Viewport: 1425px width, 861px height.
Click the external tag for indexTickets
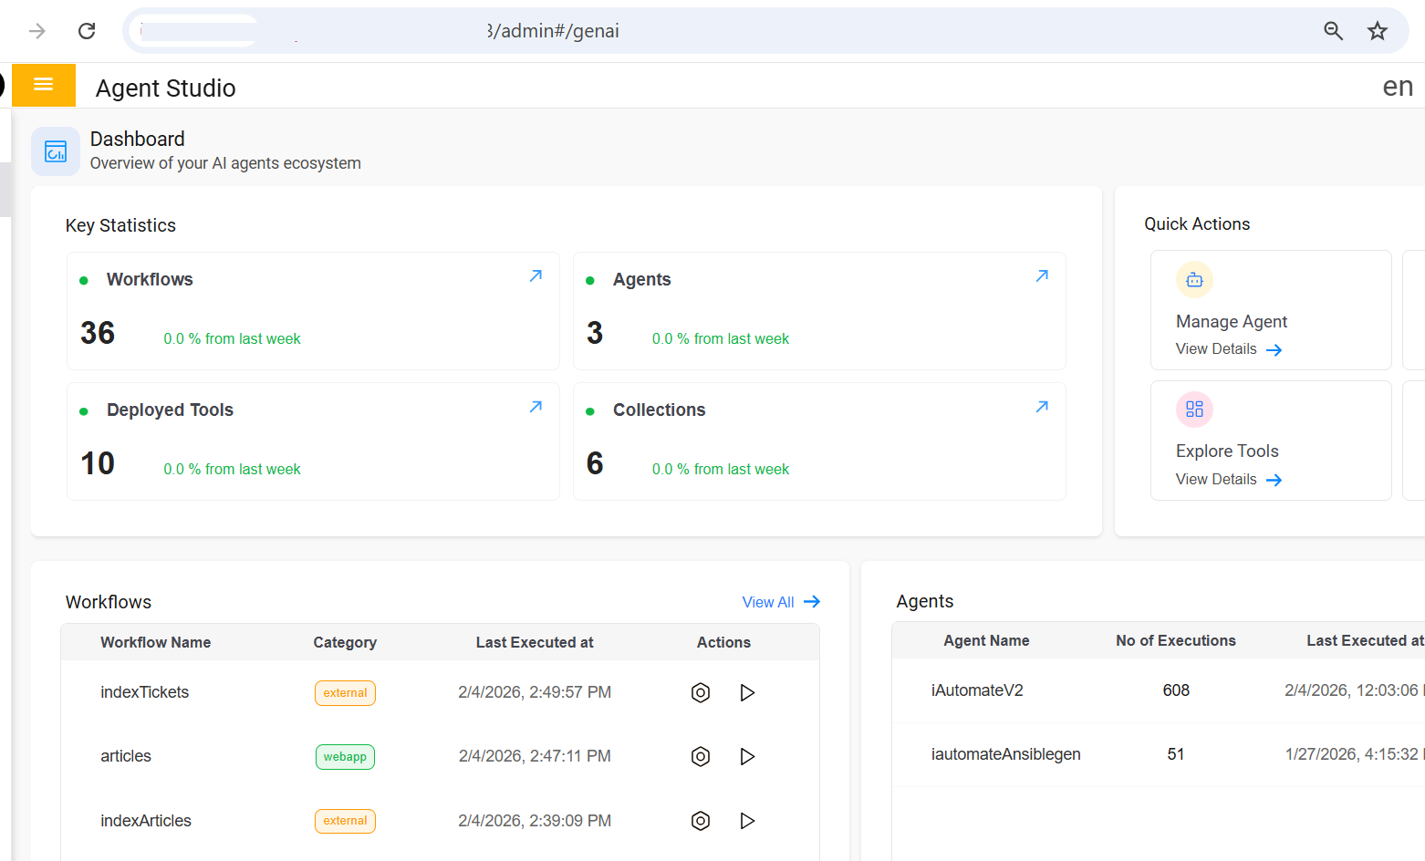point(345,693)
